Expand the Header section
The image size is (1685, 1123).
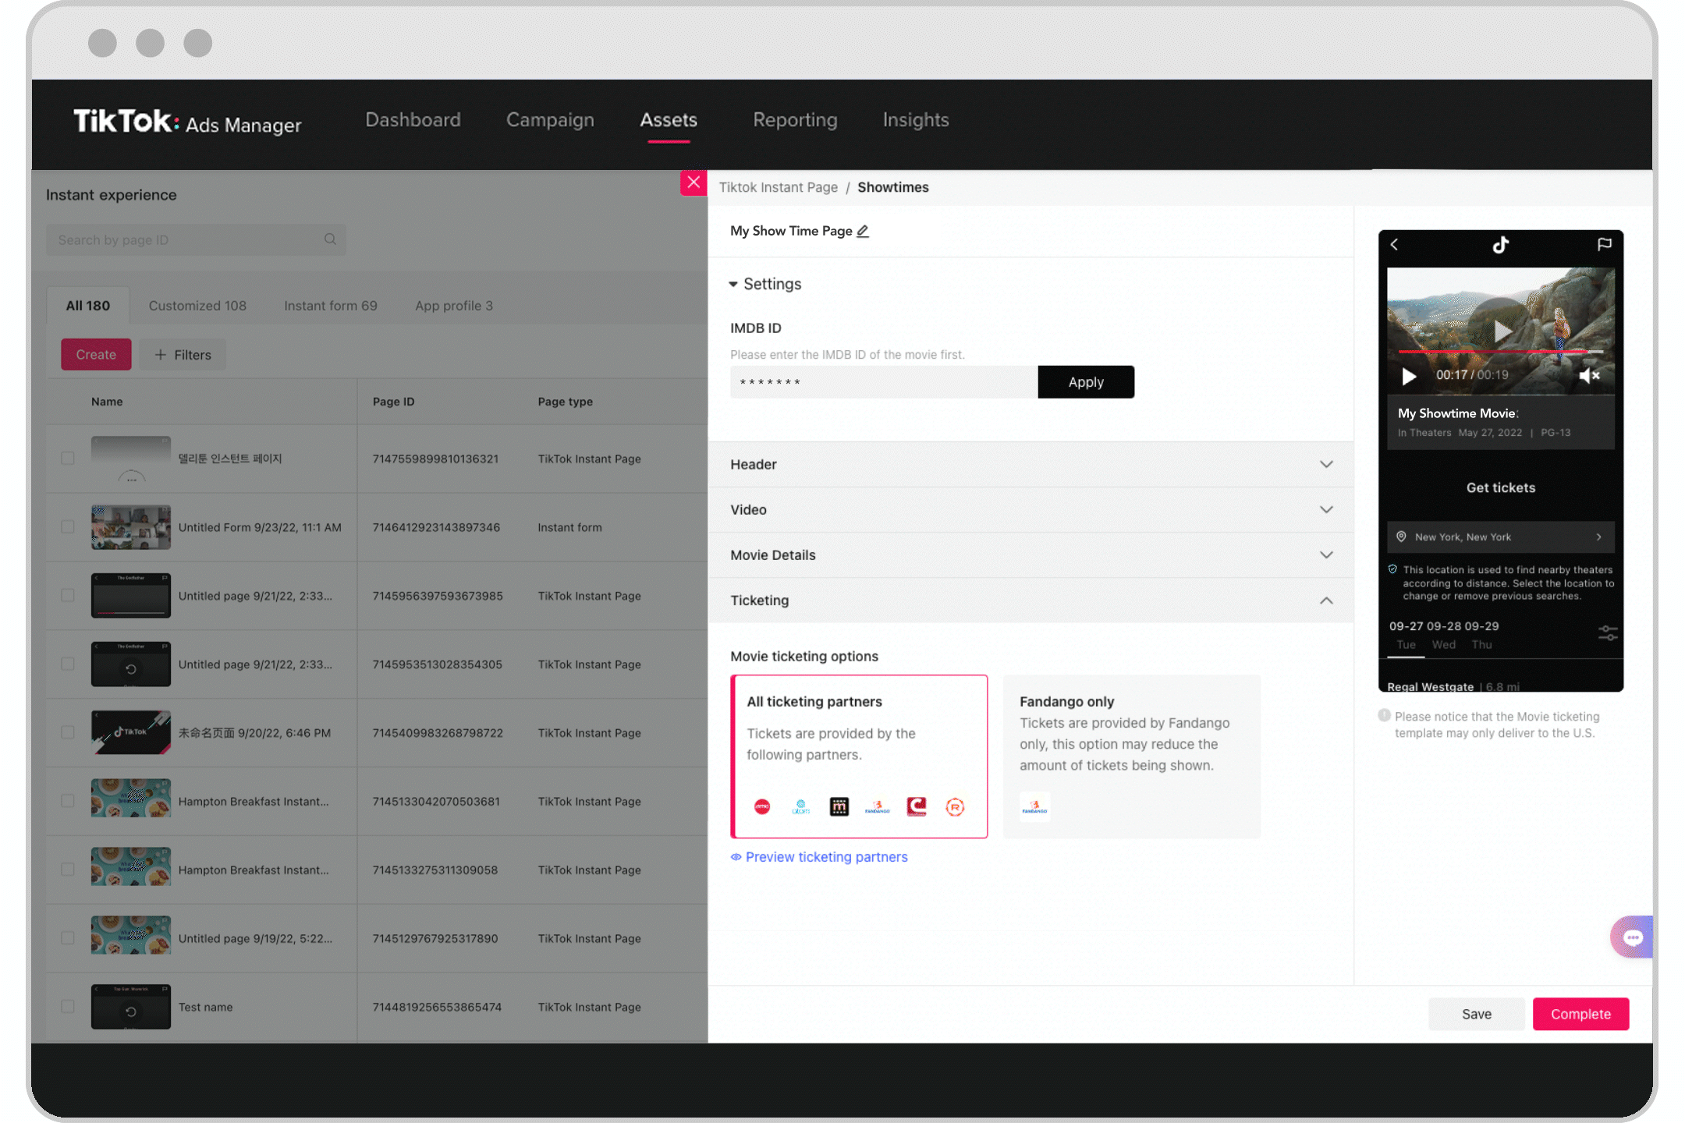click(1325, 464)
